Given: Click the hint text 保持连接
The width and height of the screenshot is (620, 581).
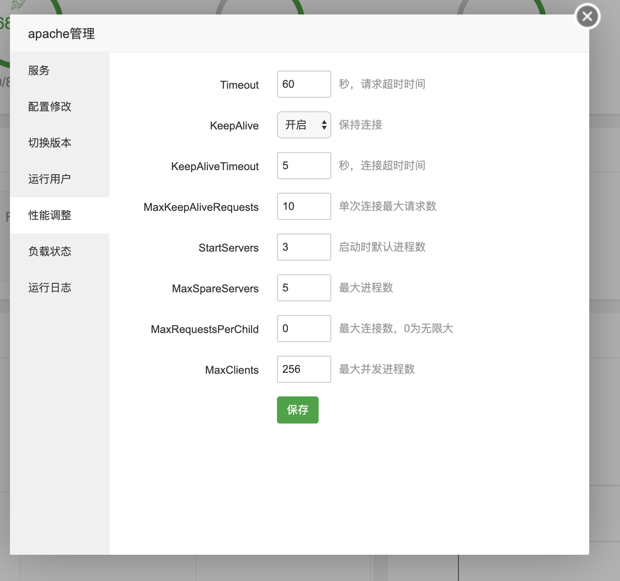Looking at the screenshot, I should tap(361, 125).
